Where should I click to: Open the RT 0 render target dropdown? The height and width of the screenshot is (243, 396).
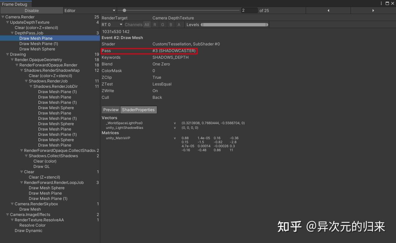[112, 24]
